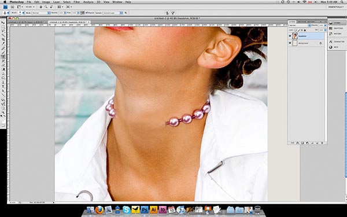The height and width of the screenshot is (217, 347).
Task: Open the Sample dropdown in the options bar
Action: point(113,13)
